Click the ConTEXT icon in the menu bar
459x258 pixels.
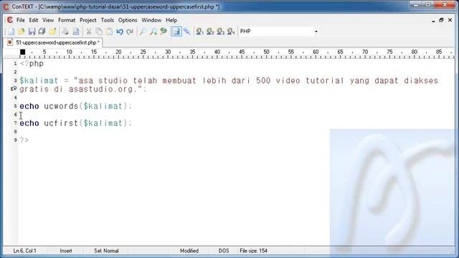pyautogui.click(x=10, y=20)
